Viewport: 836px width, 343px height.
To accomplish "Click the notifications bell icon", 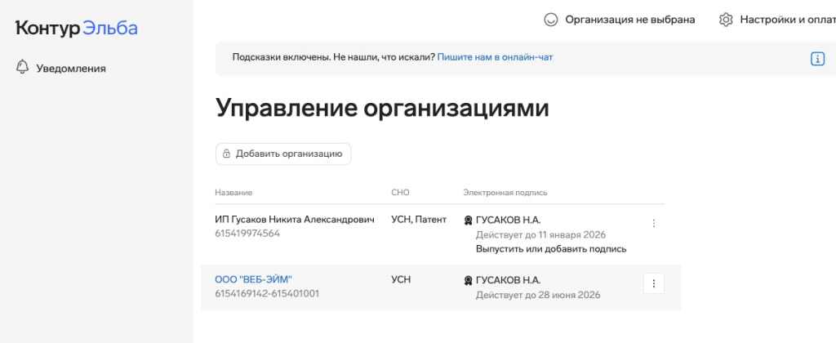I will tap(23, 68).
